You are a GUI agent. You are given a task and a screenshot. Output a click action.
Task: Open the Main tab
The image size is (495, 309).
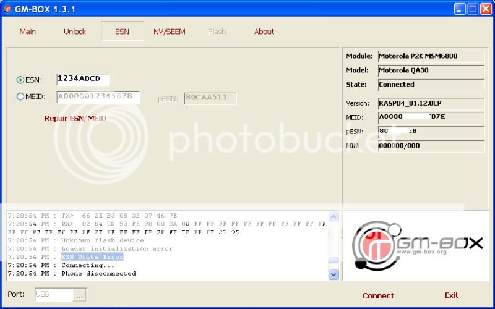coord(27,32)
